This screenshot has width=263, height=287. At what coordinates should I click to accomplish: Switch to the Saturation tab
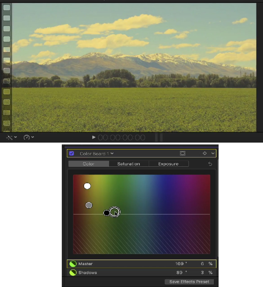[x=129, y=164]
